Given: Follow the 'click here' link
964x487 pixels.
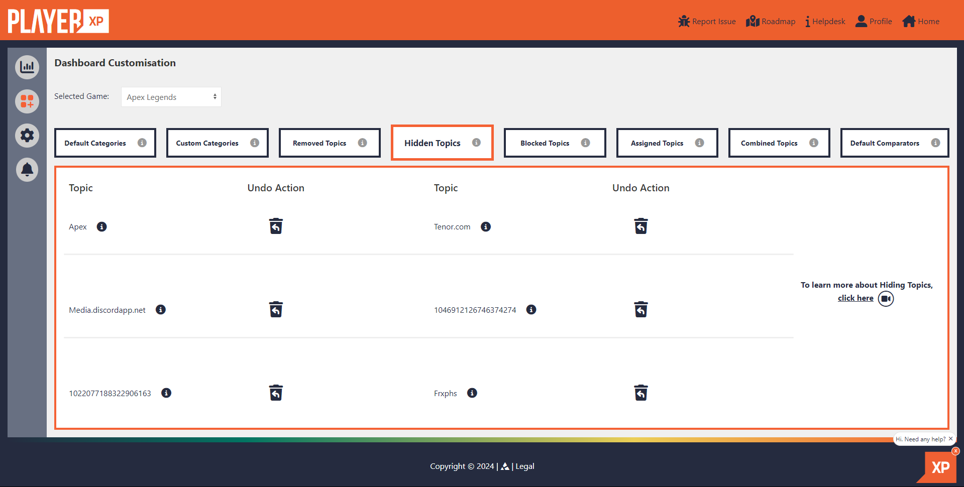Looking at the screenshot, I should 855,298.
